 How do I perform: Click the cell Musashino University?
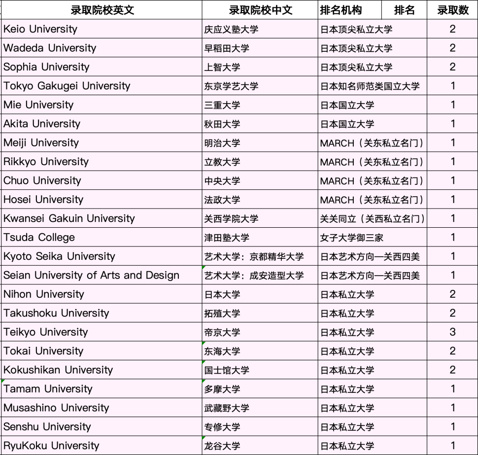coord(102,407)
